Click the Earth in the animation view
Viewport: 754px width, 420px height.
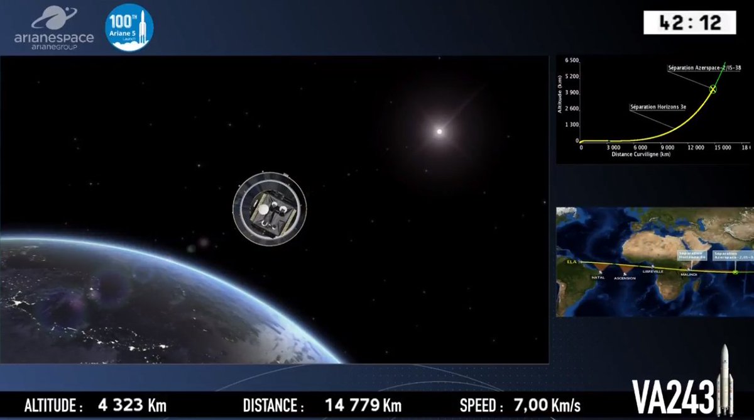pos(126,302)
